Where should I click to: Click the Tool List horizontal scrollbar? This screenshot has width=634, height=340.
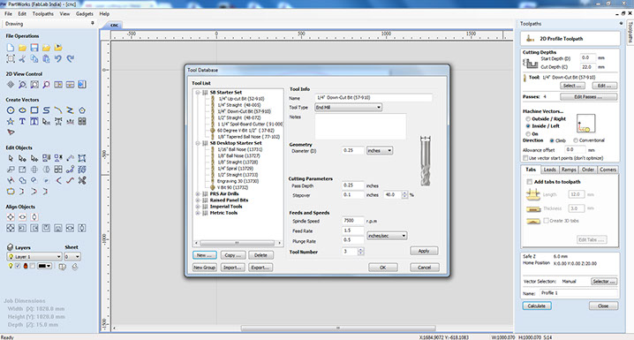coord(238,243)
